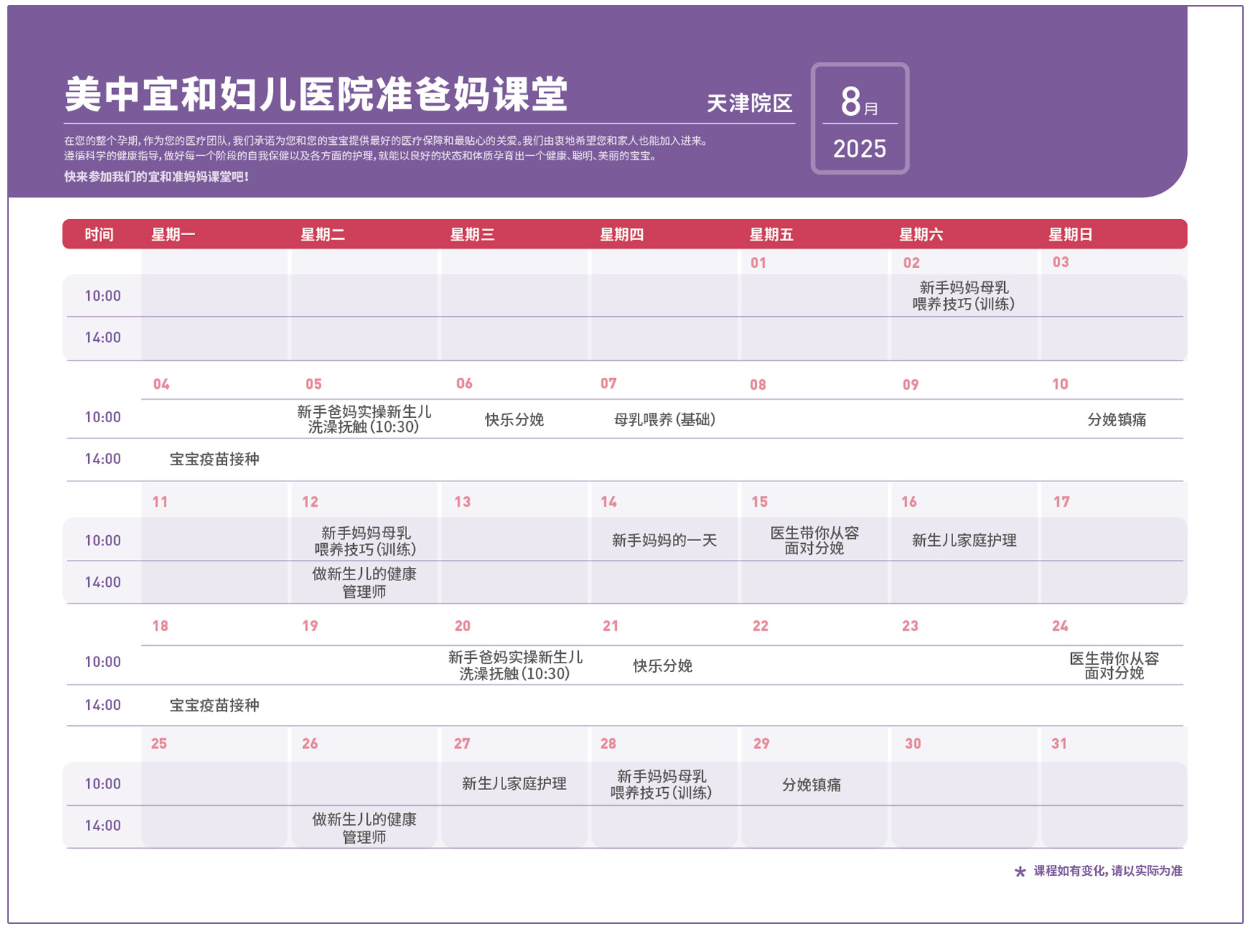
Task: Open 分娩镇痛 under date 29
Action: coord(811,785)
